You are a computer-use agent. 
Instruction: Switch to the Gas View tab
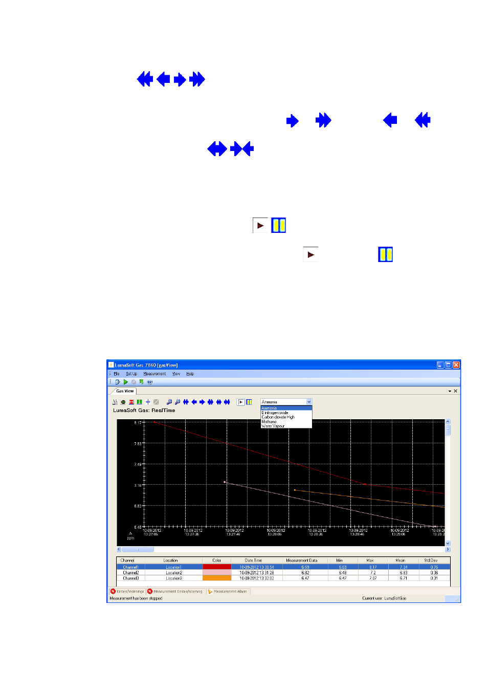(125, 391)
